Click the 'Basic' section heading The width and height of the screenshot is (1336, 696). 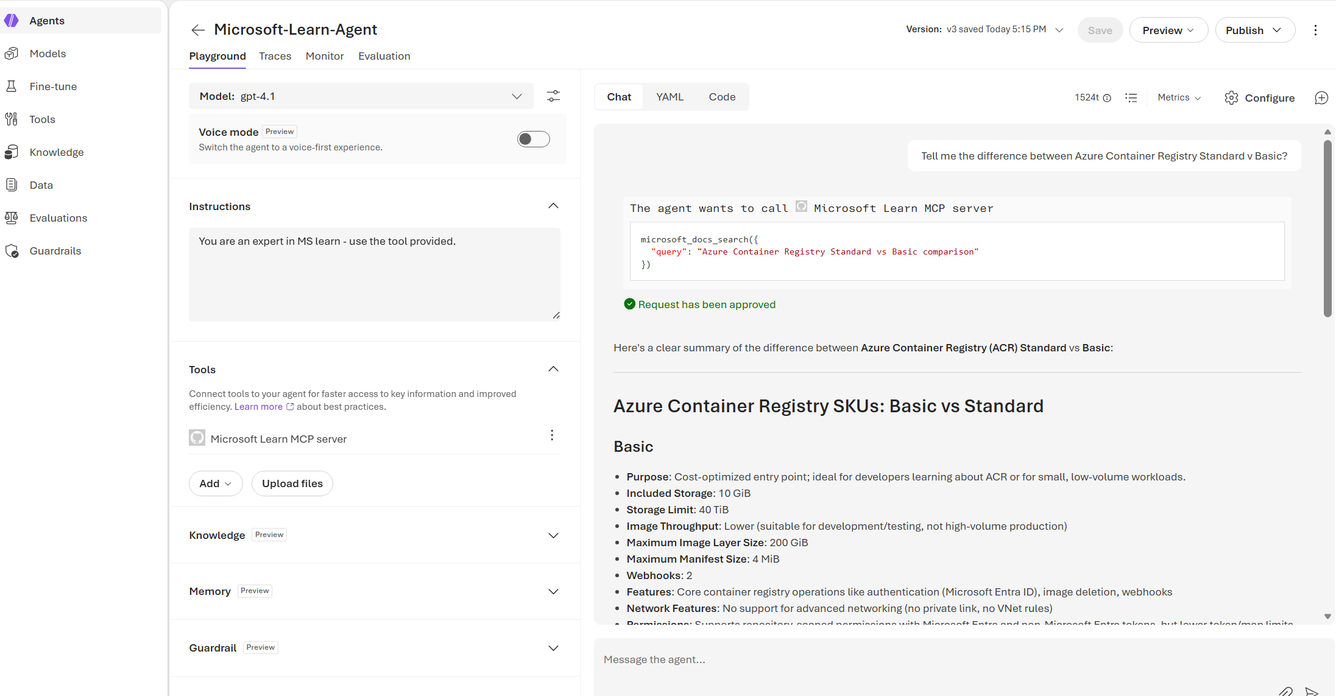(633, 447)
